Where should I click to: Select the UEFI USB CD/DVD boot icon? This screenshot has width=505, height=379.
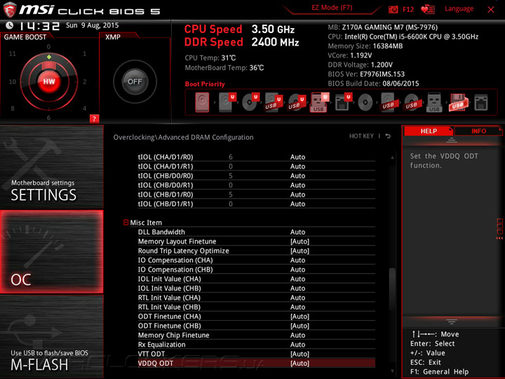point(297,102)
